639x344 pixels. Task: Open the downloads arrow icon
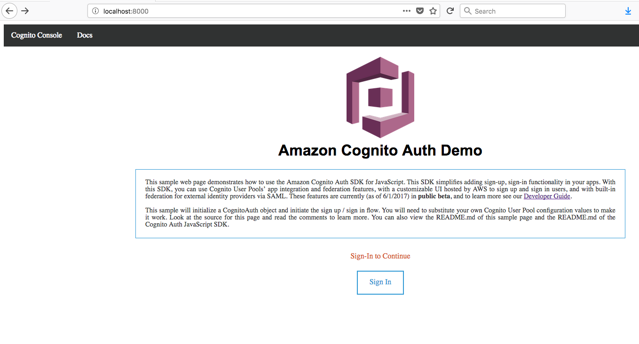pyautogui.click(x=628, y=11)
